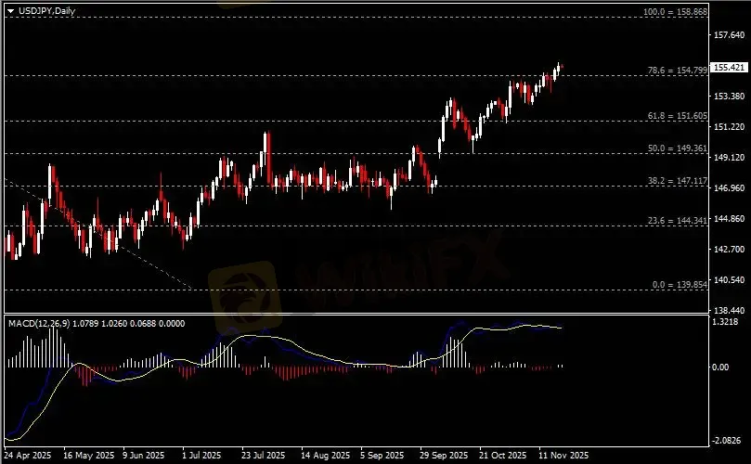Click the 14 Aug 2025 date label
The image size is (751, 464).
point(325,455)
